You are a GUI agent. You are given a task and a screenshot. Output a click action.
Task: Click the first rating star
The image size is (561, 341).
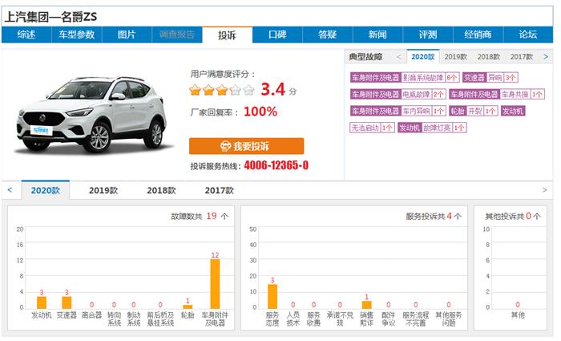click(x=196, y=90)
